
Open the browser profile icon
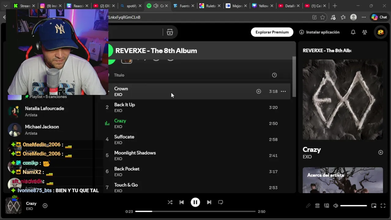(353, 17)
